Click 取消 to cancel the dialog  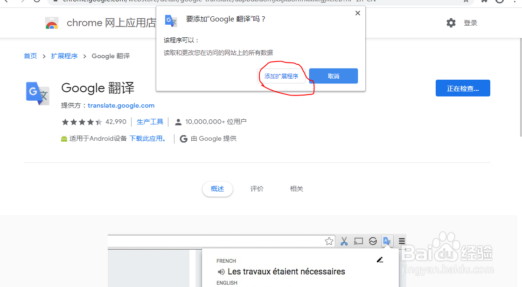pyautogui.click(x=334, y=76)
